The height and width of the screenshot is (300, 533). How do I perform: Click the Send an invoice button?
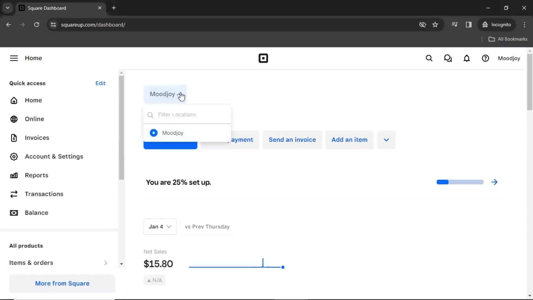click(x=292, y=139)
